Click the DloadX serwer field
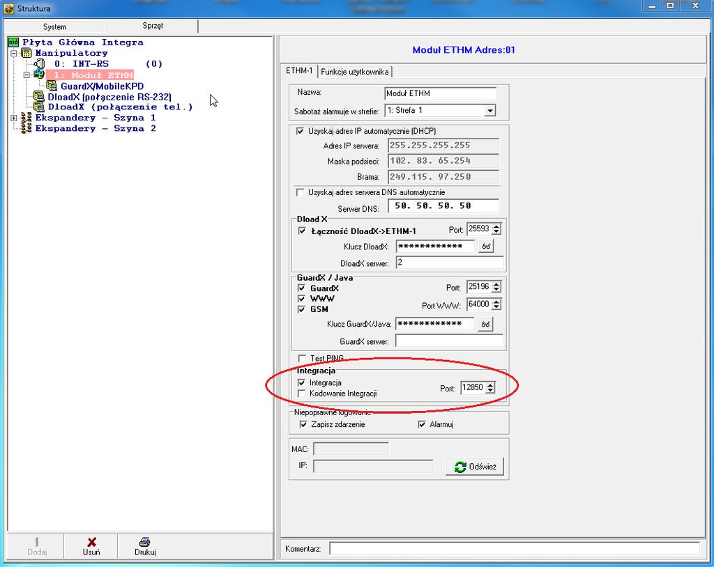 [x=450, y=263]
